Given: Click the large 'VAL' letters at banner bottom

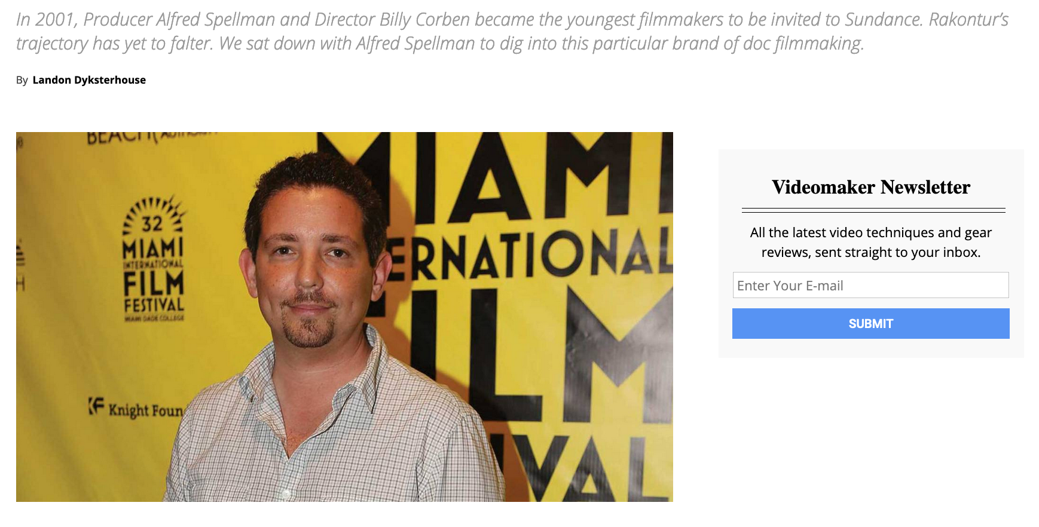Looking at the screenshot, I should (592, 469).
